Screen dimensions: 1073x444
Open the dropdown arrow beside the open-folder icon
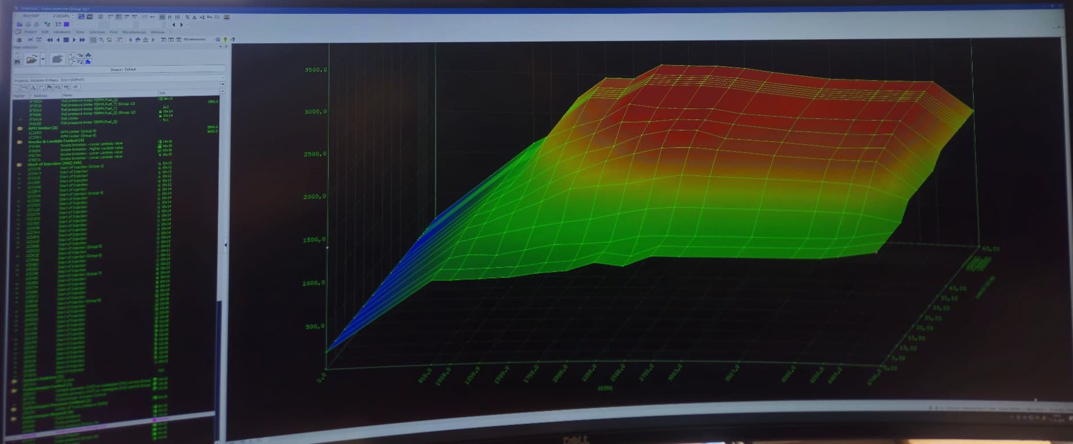point(43,59)
